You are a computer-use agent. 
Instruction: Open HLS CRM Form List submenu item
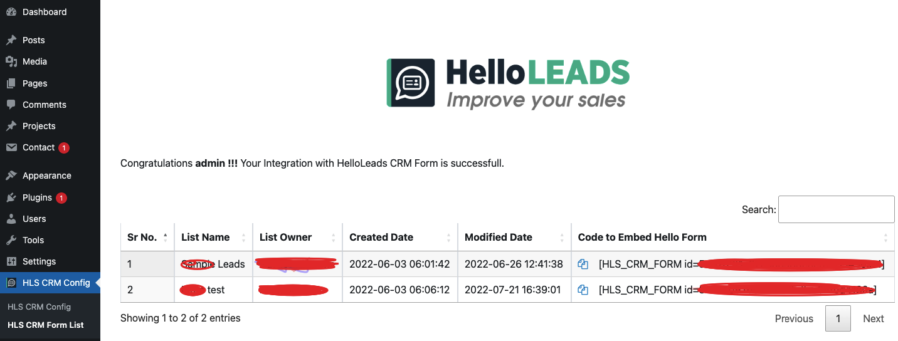click(46, 325)
